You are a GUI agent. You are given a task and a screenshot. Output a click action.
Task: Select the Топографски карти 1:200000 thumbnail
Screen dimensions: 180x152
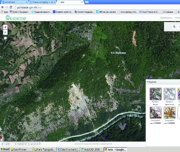170,113
